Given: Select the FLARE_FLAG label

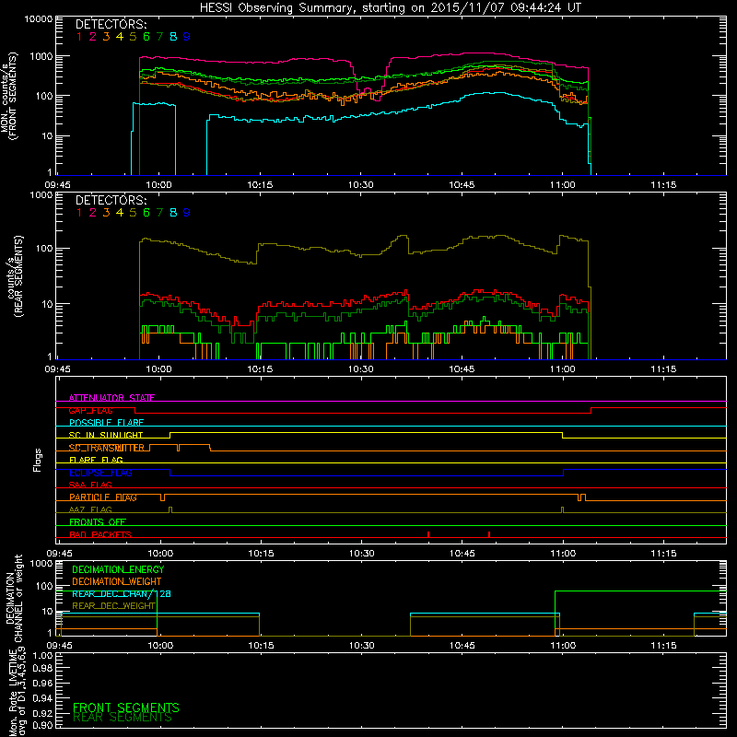Looking at the screenshot, I should [x=96, y=460].
